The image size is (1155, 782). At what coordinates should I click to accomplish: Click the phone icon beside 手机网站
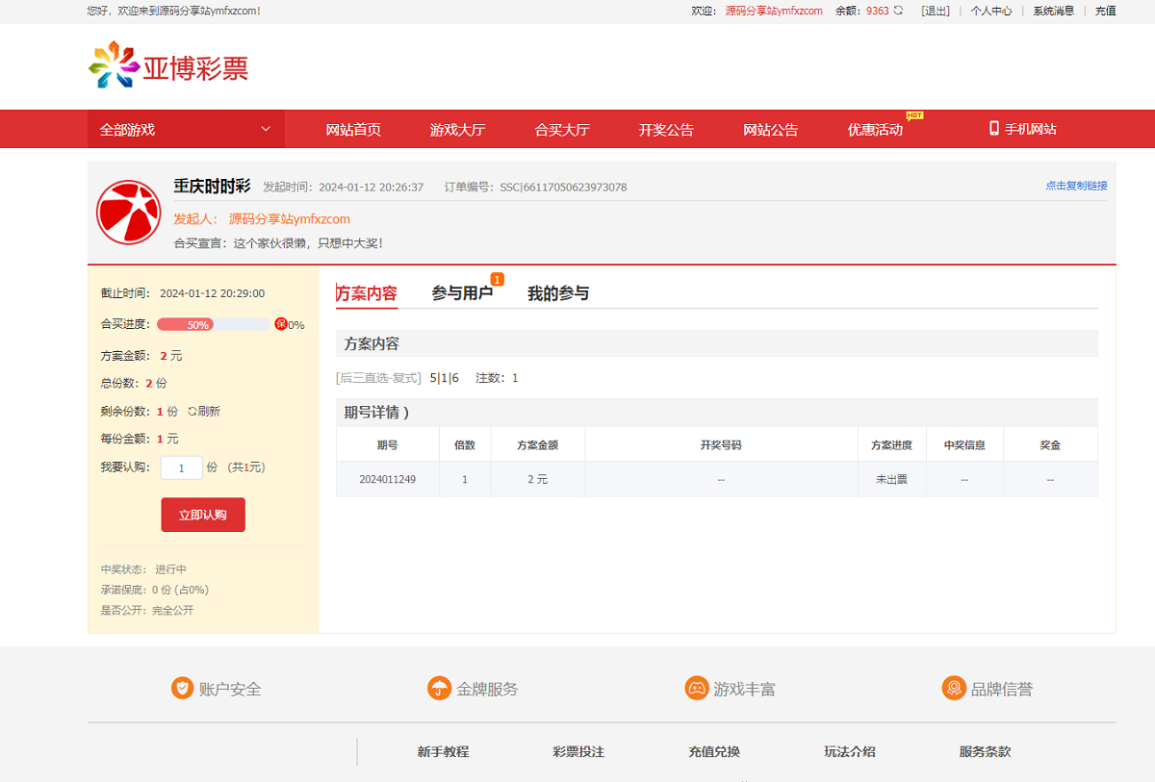[x=994, y=129]
